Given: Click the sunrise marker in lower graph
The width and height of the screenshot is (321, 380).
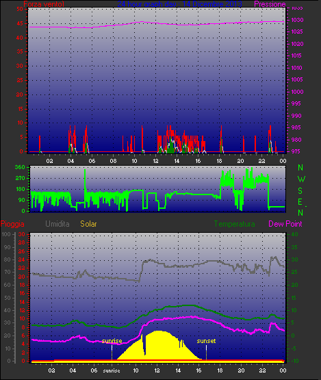Looking at the screenshot, I should (x=112, y=341).
